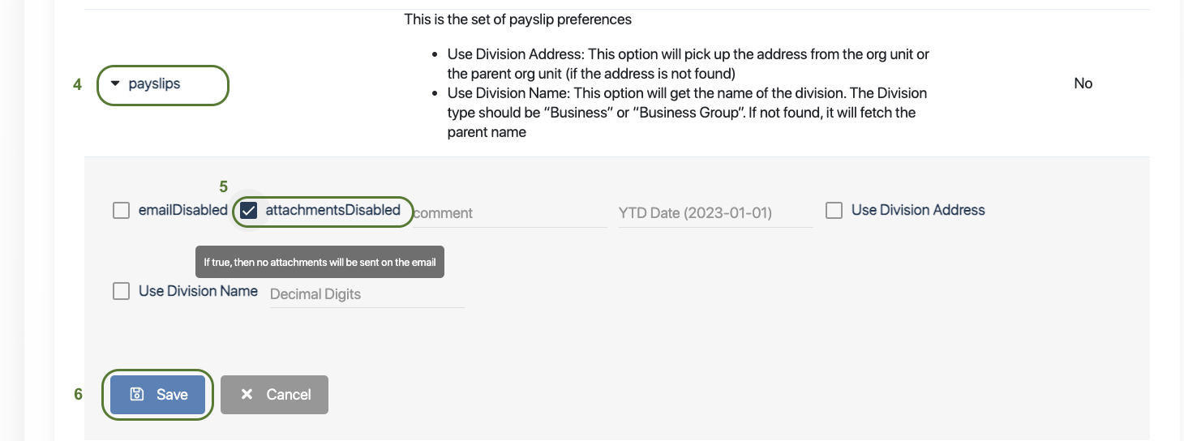Click the attachments tooltip message
The image size is (1184, 441).
tap(320, 263)
